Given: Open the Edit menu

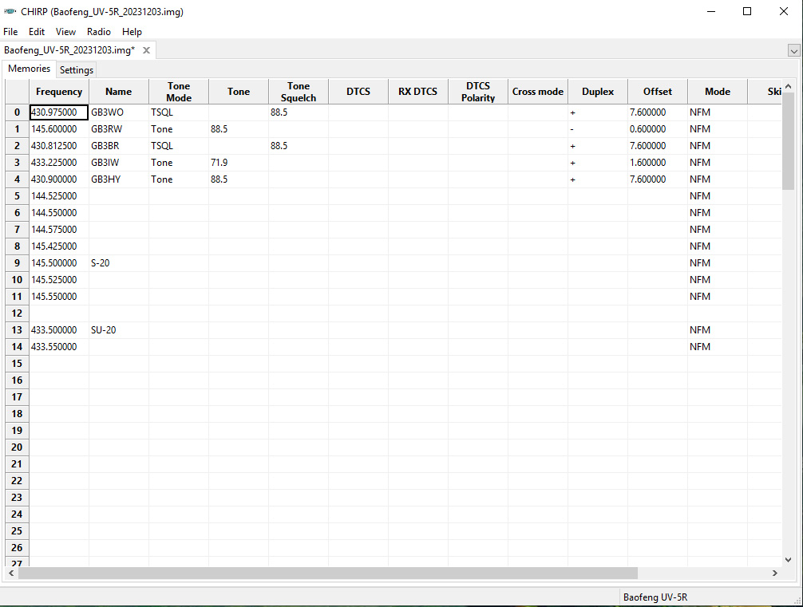Looking at the screenshot, I should click(x=37, y=32).
